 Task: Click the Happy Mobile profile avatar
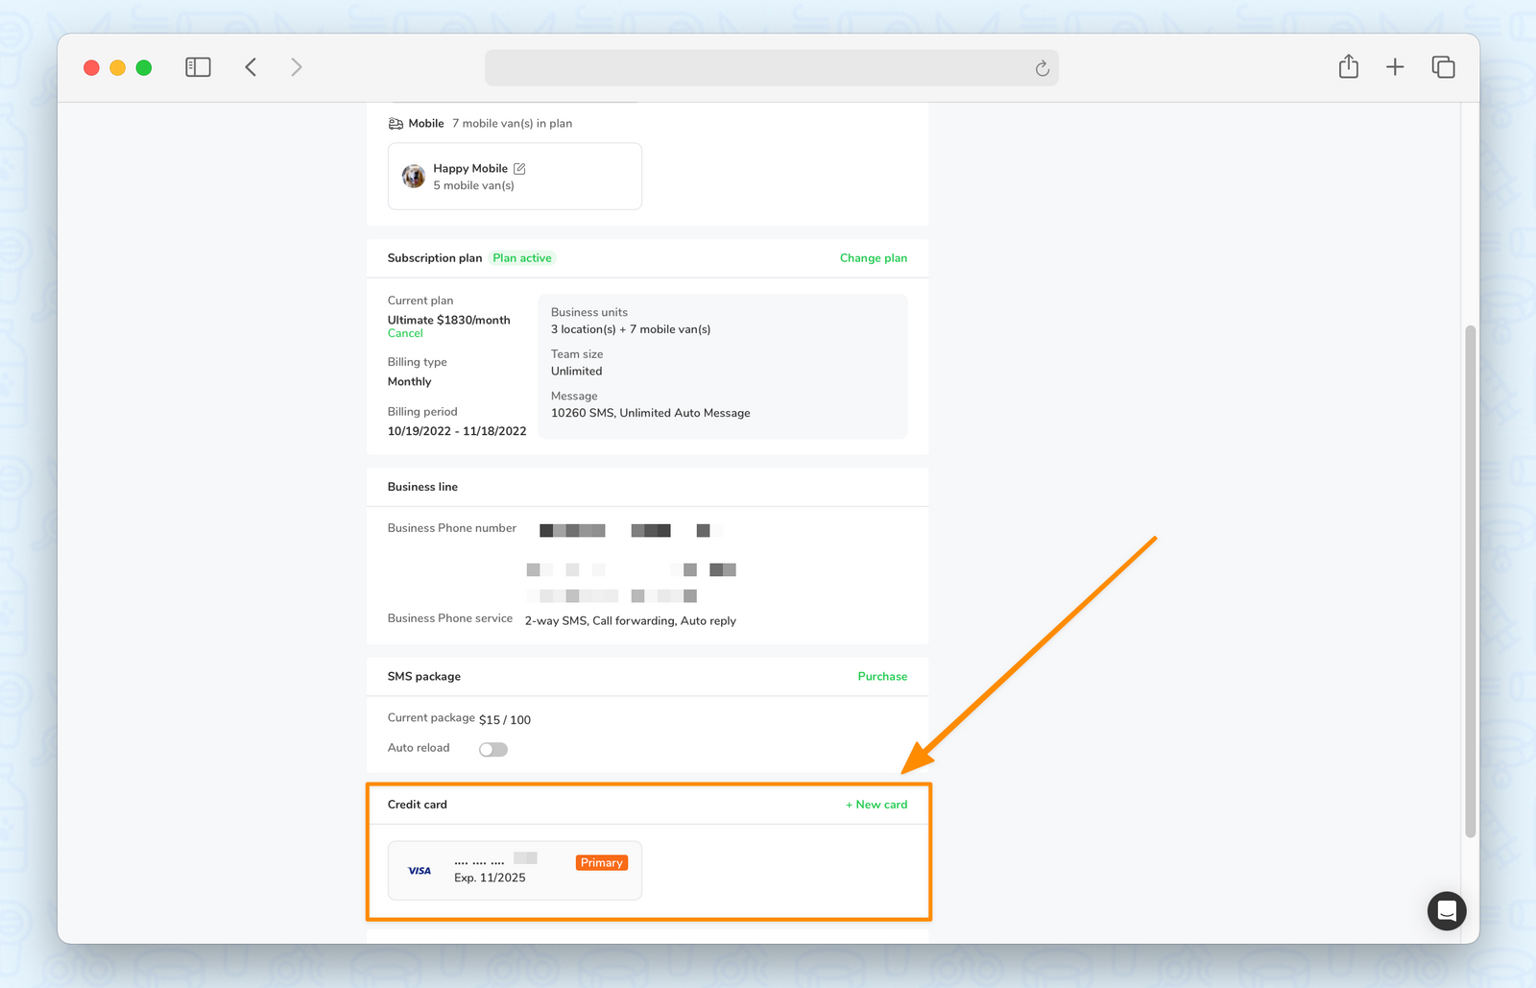(x=413, y=176)
